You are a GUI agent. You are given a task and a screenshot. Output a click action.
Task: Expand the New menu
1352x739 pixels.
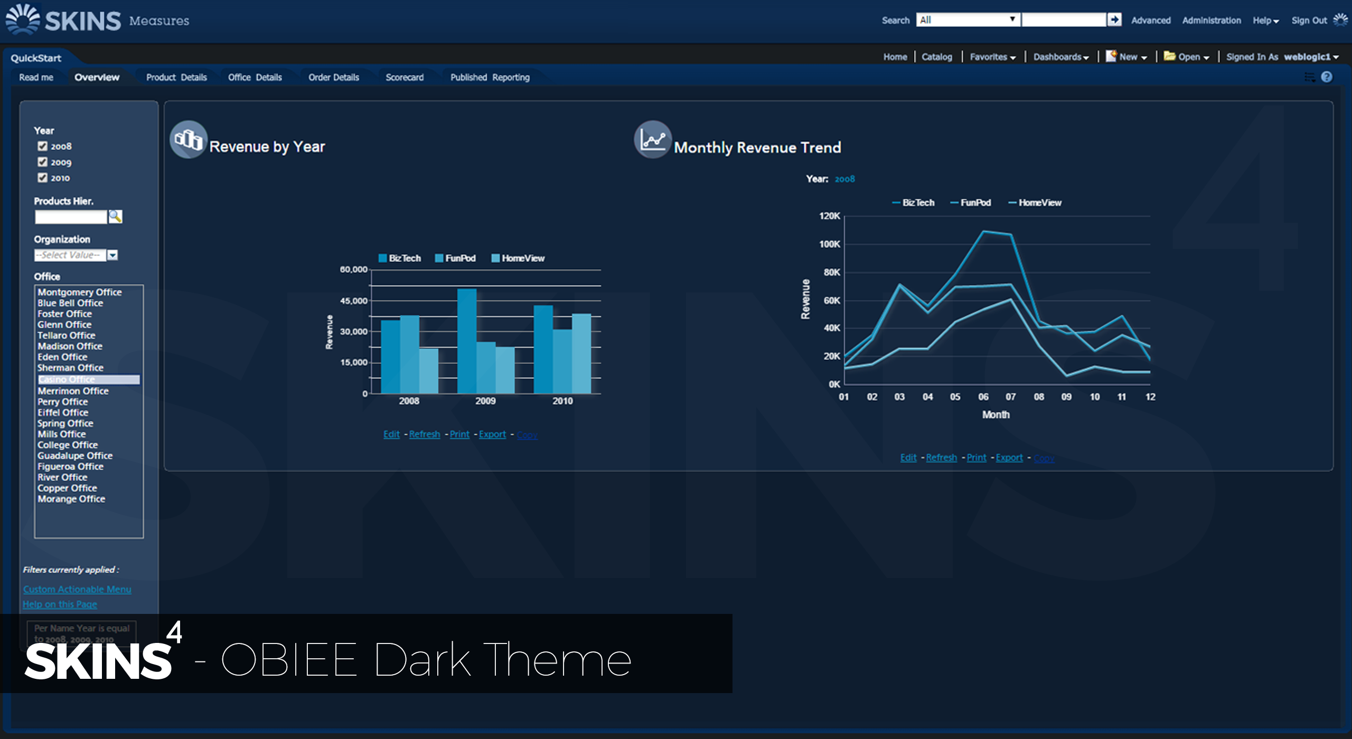coord(1133,57)
